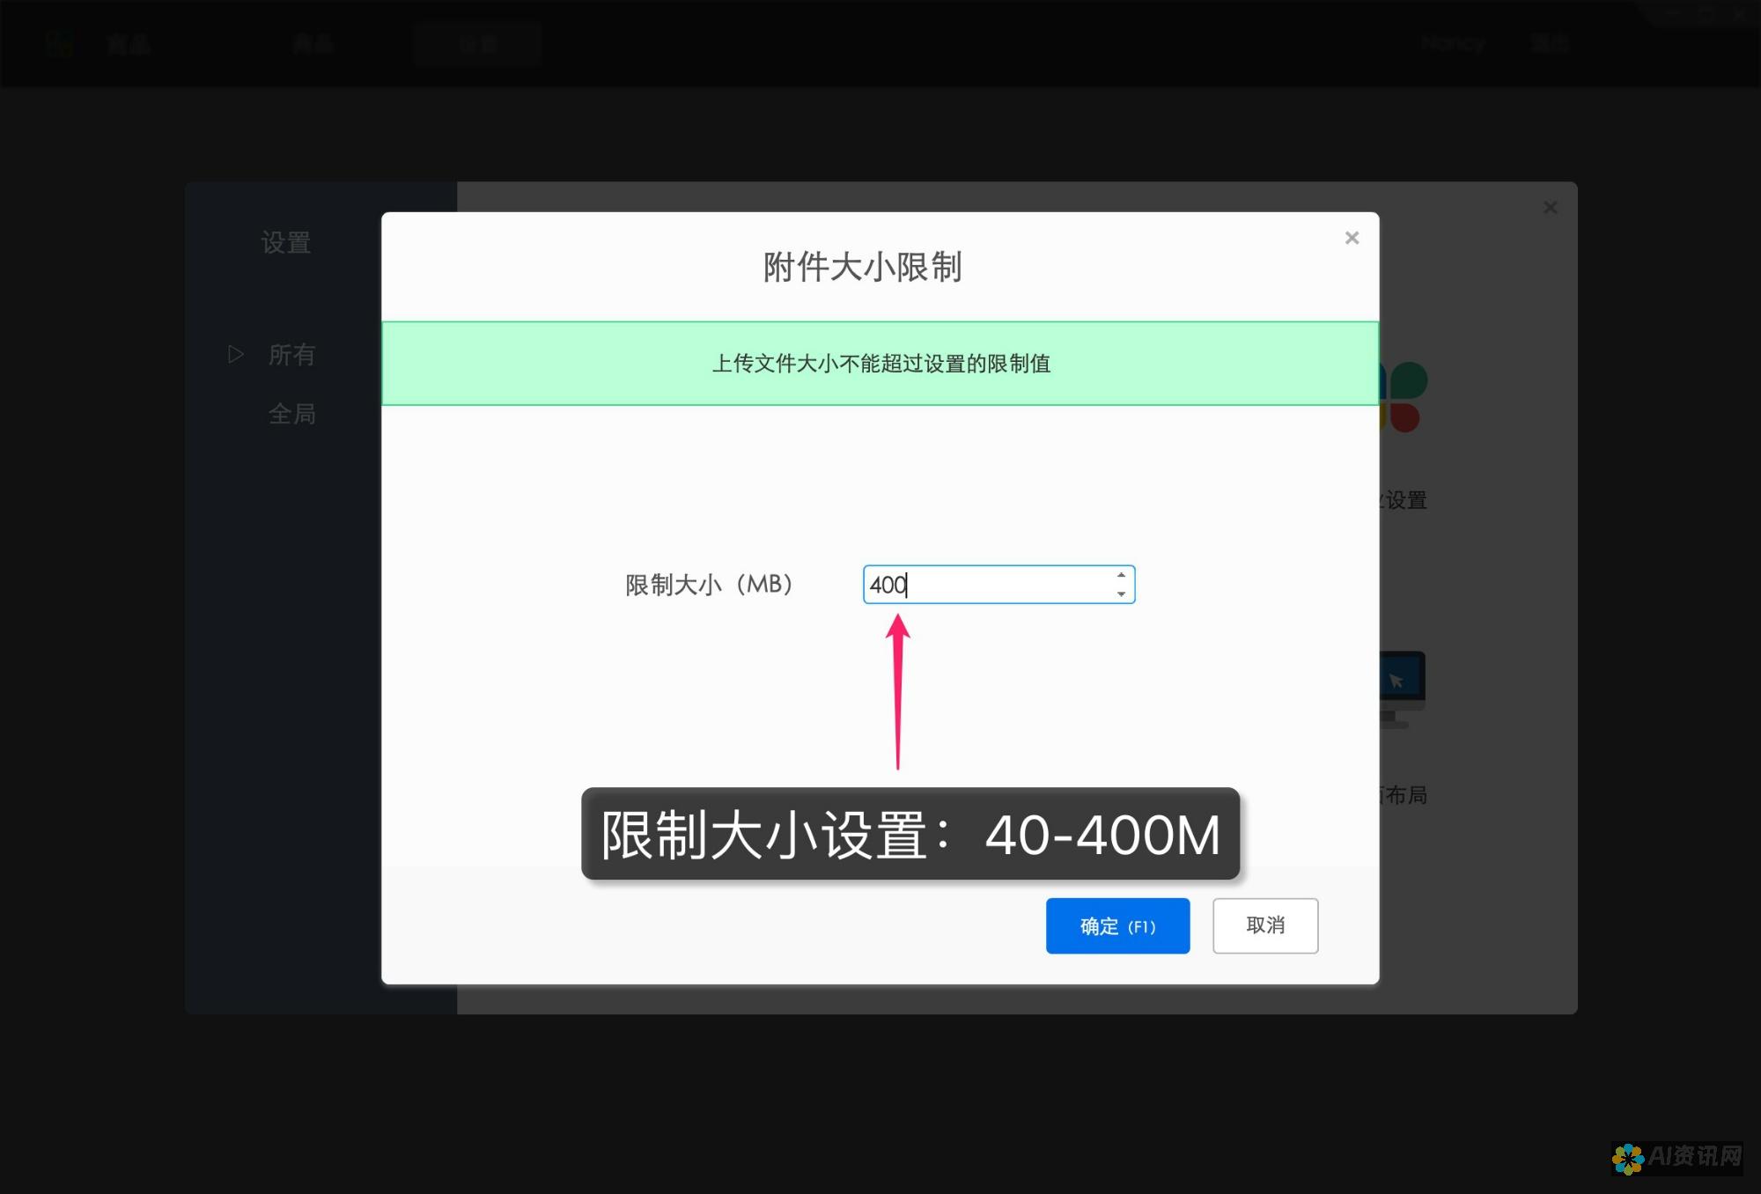Image resolution: width=1761 pixels, height=1194 pixels.
Task: Select 全局 in the settings sidebar
Action: (x=291, y=413)
